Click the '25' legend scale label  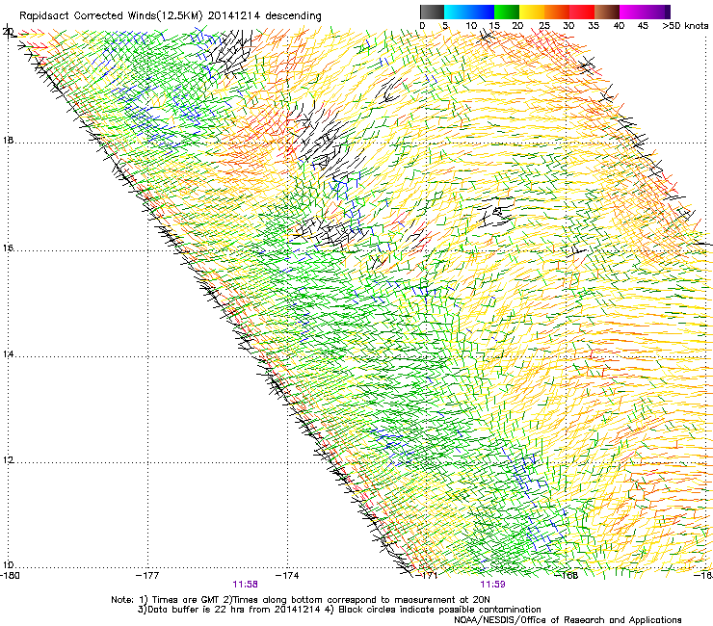tap(543, 26)
